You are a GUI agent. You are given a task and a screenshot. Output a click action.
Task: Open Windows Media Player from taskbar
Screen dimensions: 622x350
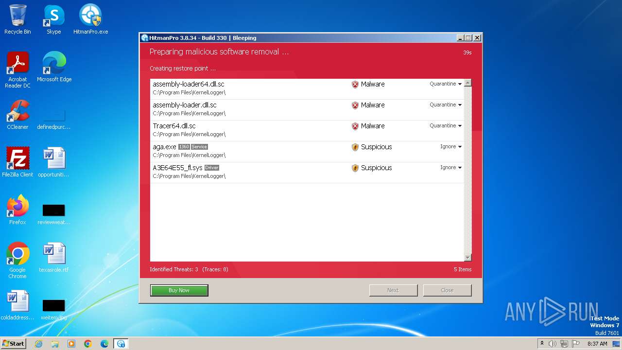[71, 344]
